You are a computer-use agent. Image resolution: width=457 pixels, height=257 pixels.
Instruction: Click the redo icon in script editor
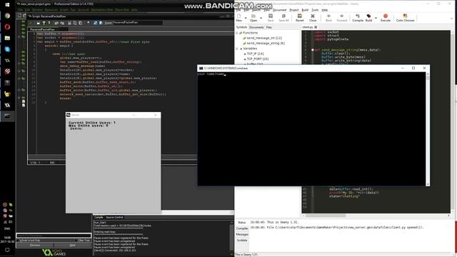(62, 23)
